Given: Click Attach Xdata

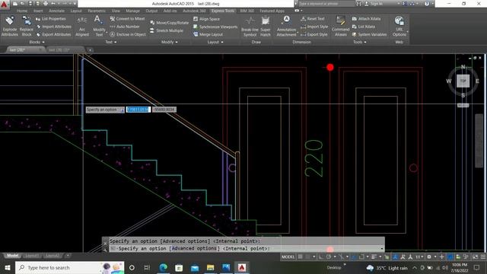Looking at the screenshot, I should click(366, 18).
